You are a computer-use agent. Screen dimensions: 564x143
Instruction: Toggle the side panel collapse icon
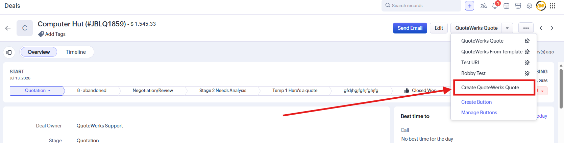pyautogui.click(x=9, y=52)
